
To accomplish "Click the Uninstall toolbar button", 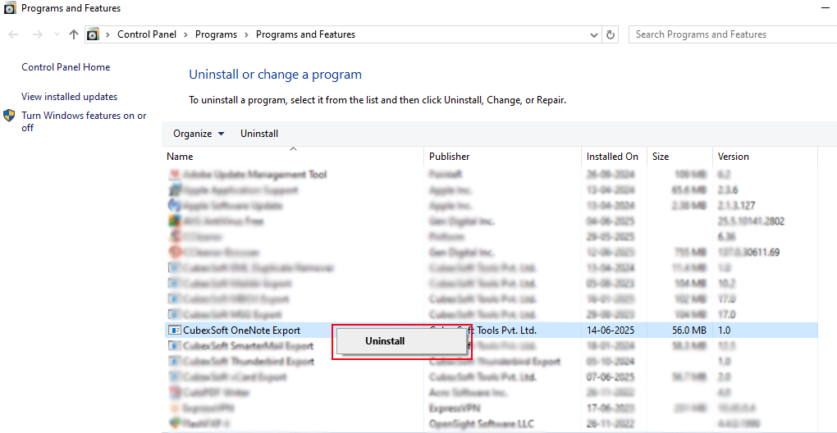I will (x=259, y=134).
